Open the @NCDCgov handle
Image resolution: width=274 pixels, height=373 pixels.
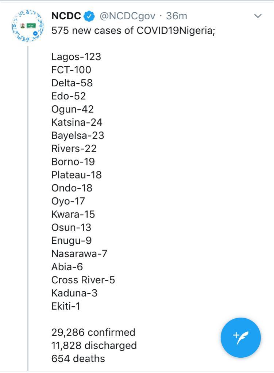[x=127, y=16]
